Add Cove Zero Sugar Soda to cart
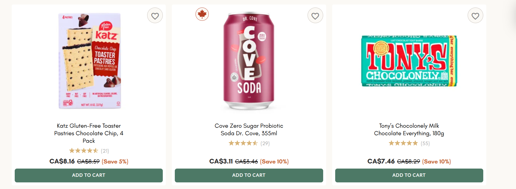Viewport: 516px width, 189px height. [249, 175]
